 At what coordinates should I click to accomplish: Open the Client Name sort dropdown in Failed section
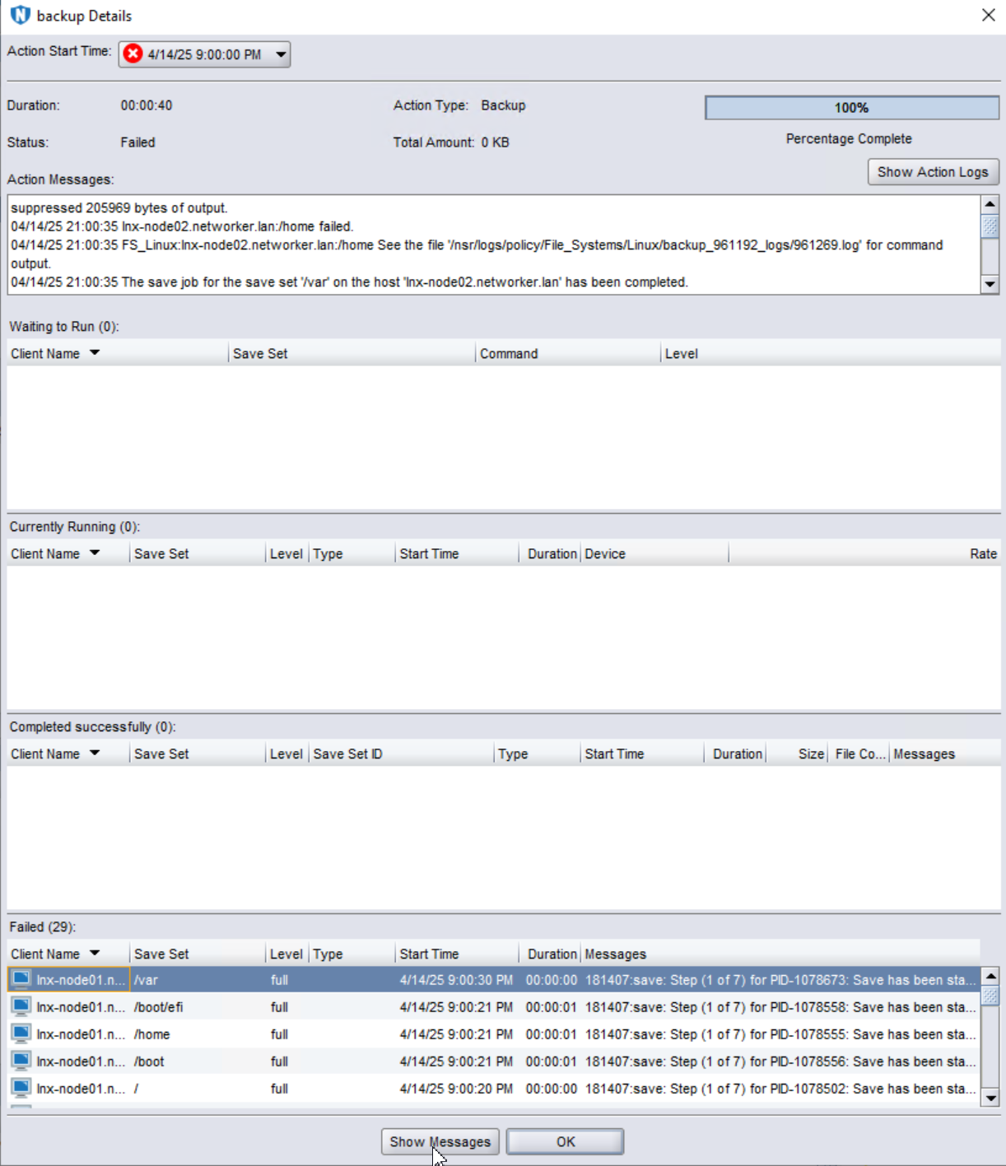click(x=96, y=953)
